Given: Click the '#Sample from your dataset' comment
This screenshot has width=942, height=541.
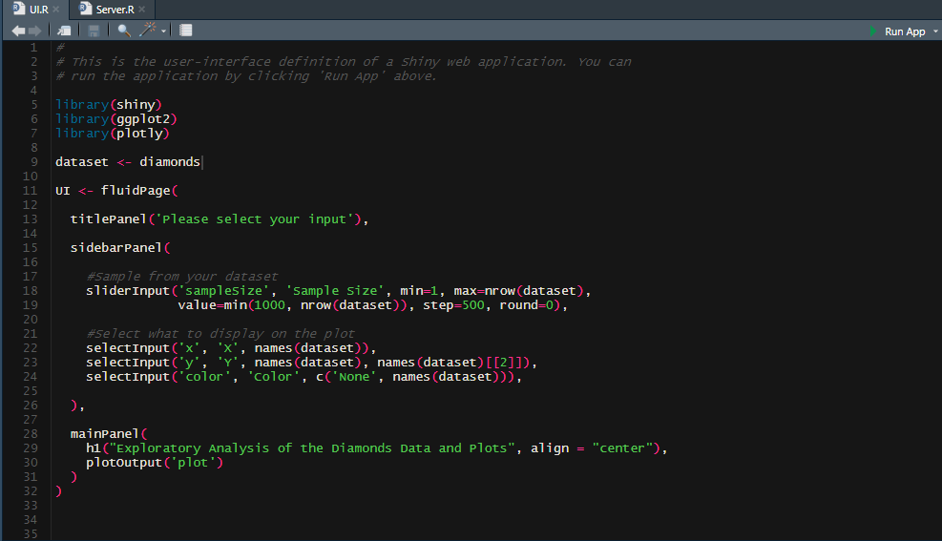Looking at the screenshot, I should [x=182, y=277].
